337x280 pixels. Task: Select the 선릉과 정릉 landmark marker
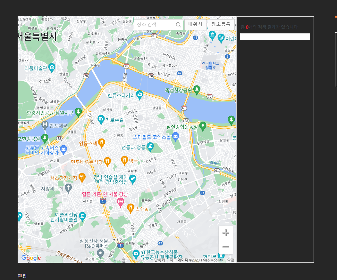click(150, 147)
